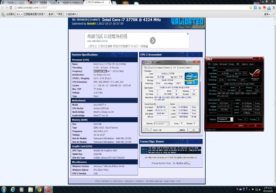Reload the page with the refresh icon
276x193 pixels.
tap(11, 7)
